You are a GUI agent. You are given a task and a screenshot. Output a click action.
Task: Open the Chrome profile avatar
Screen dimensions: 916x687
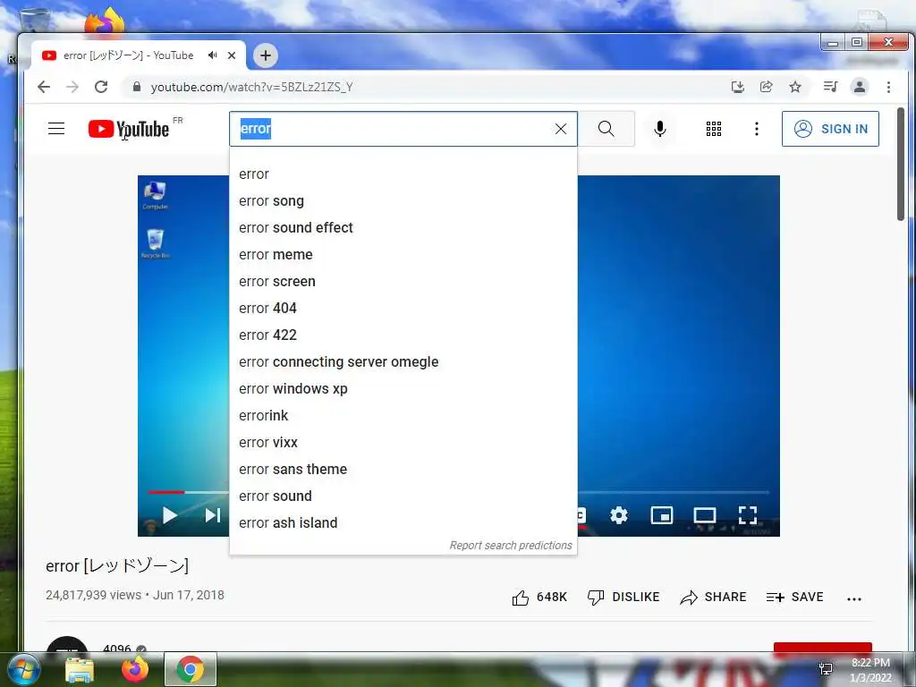[x=860, y=87]
